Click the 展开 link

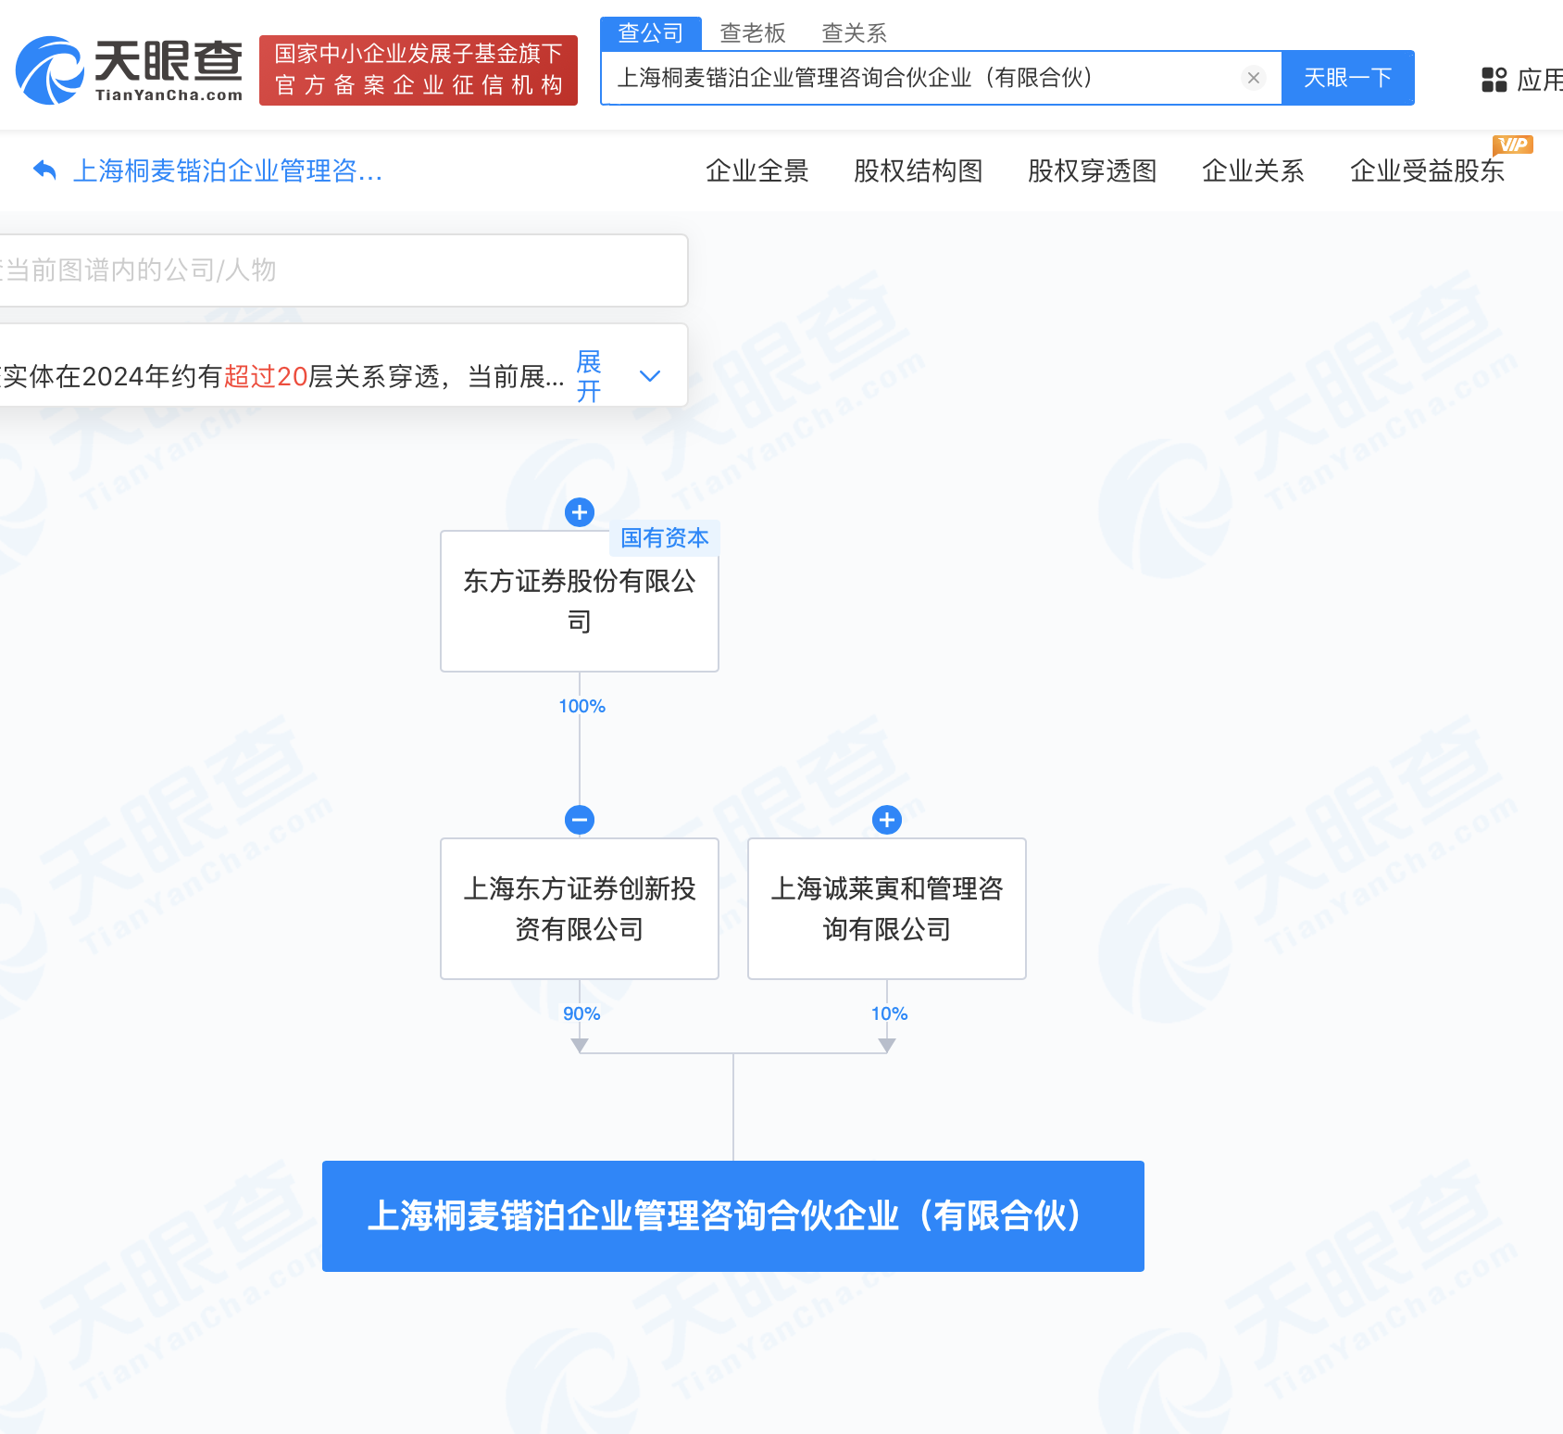(589, 376)
